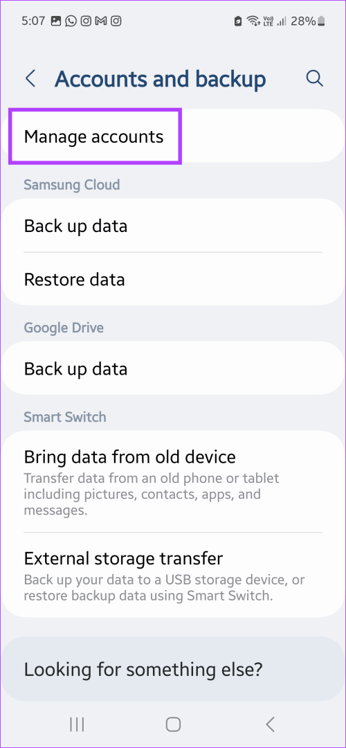Screen dimensions: 346x748
Task: Tap the Looking for something else card
Action: pyautogui.click(x=173, y=669)
